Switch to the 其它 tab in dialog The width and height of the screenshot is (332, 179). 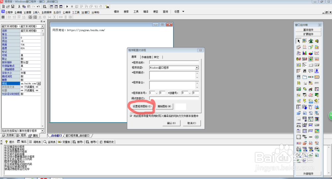point(156,57)
